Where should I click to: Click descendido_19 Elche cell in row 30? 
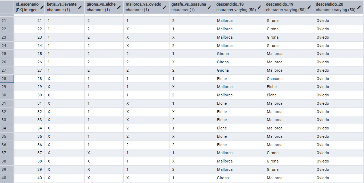289,95
